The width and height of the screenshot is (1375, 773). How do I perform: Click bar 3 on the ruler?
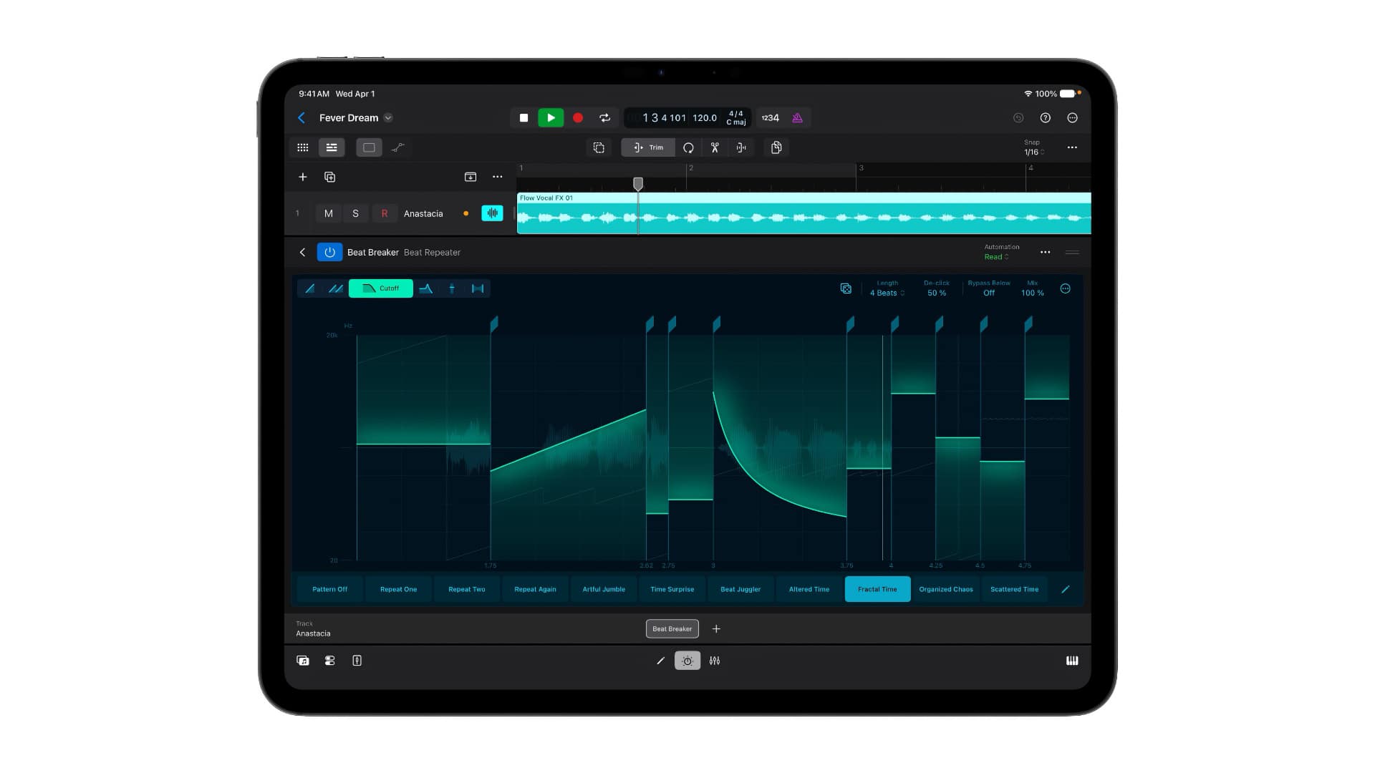point(860,168)
